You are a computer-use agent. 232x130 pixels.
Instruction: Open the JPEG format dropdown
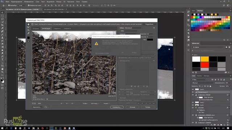pos(129,31)
